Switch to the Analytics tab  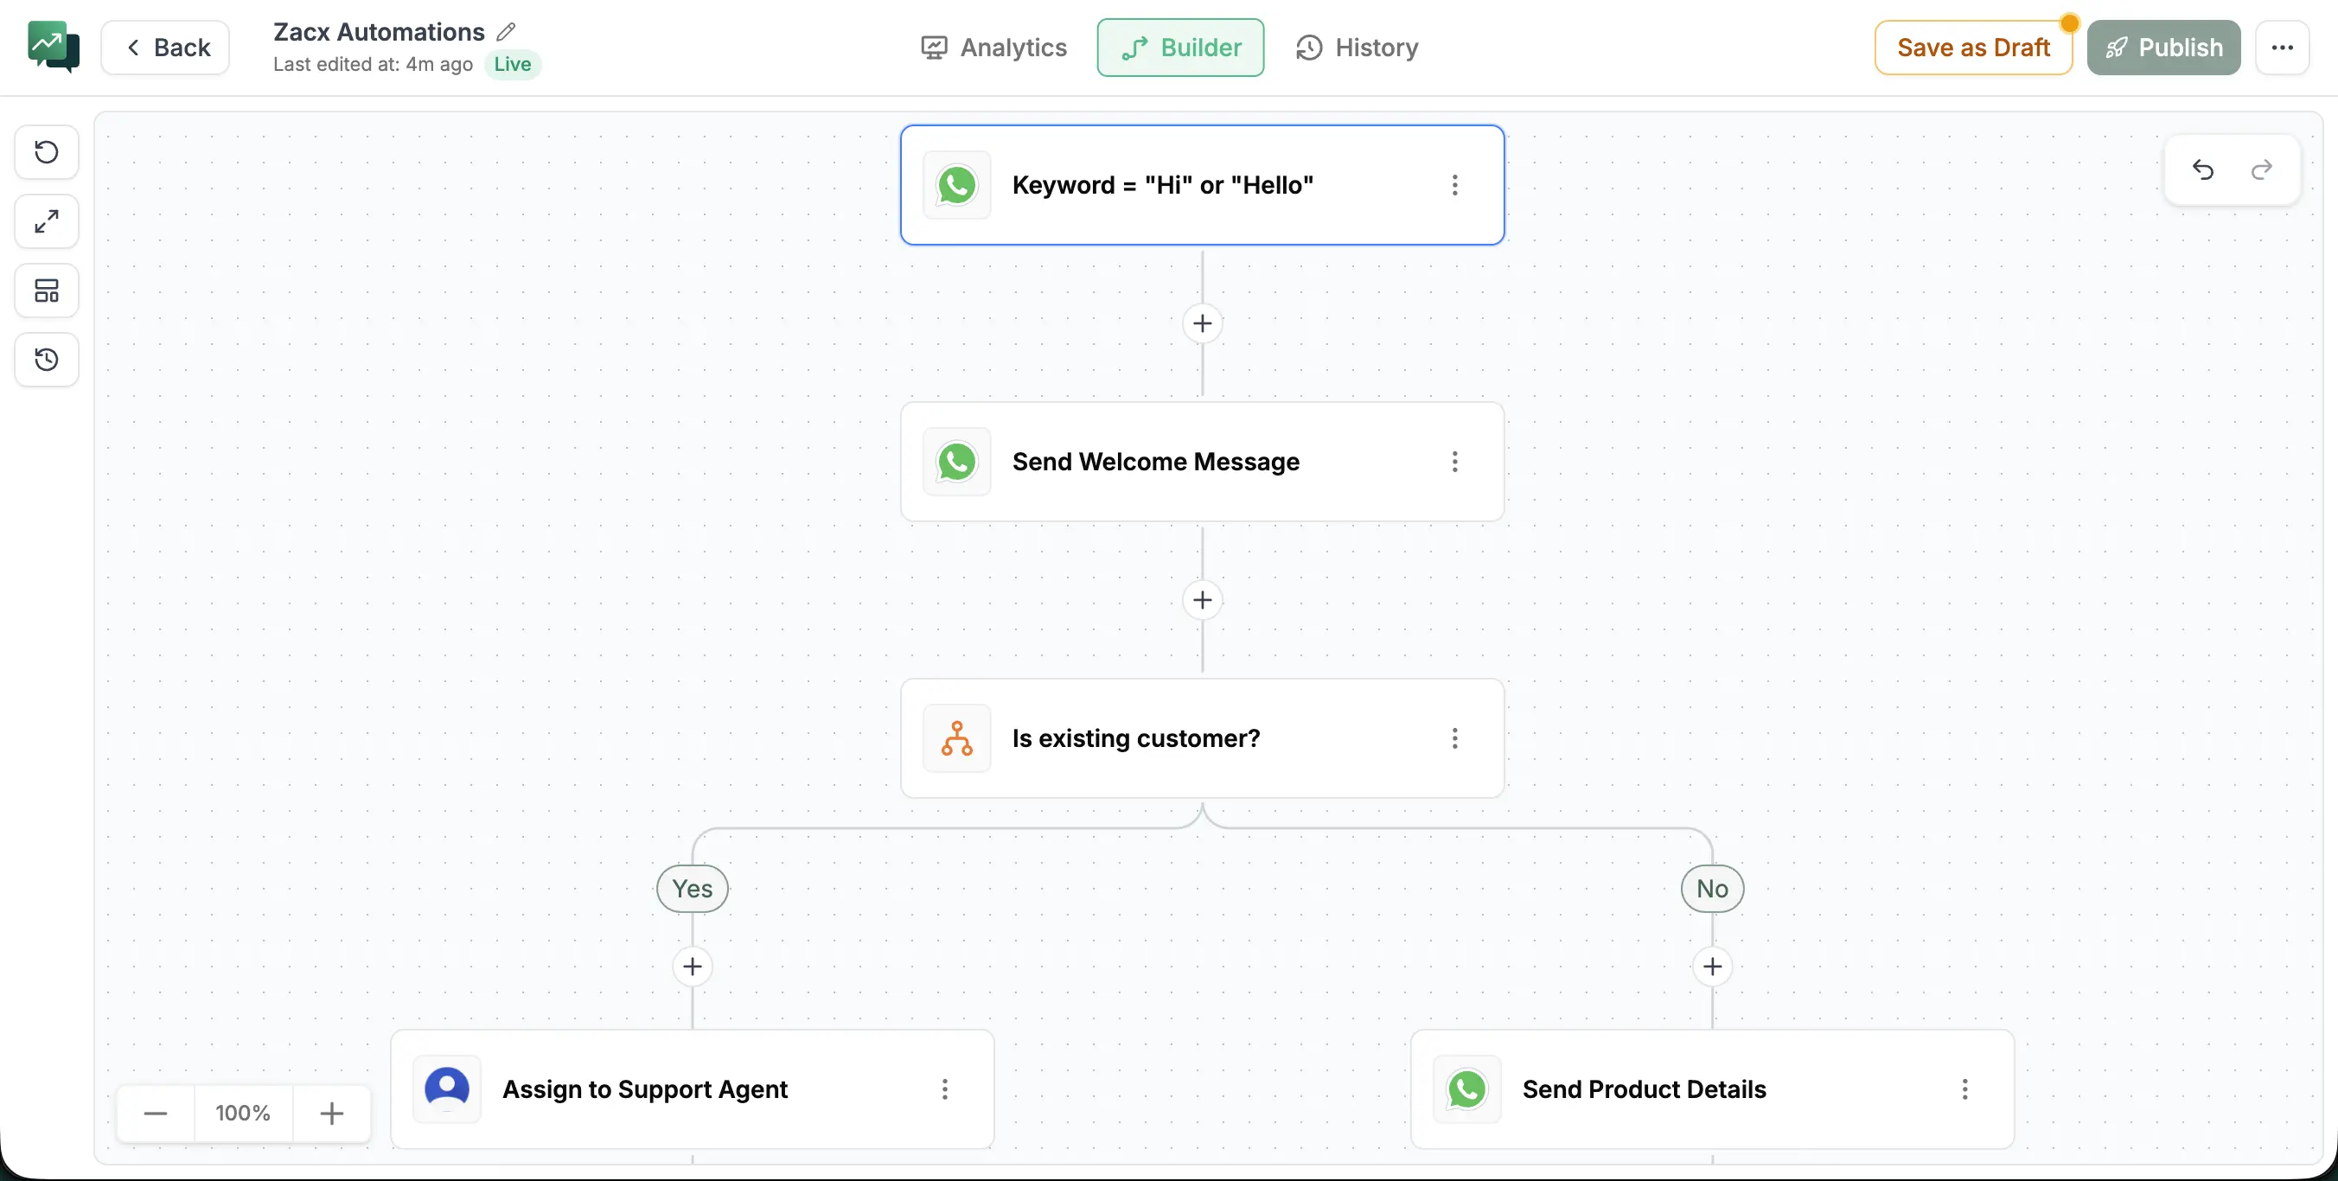click(993, 48)
